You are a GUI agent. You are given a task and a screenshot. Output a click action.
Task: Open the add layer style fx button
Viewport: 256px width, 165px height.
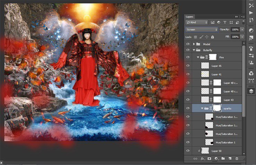[x=202, y=158]
